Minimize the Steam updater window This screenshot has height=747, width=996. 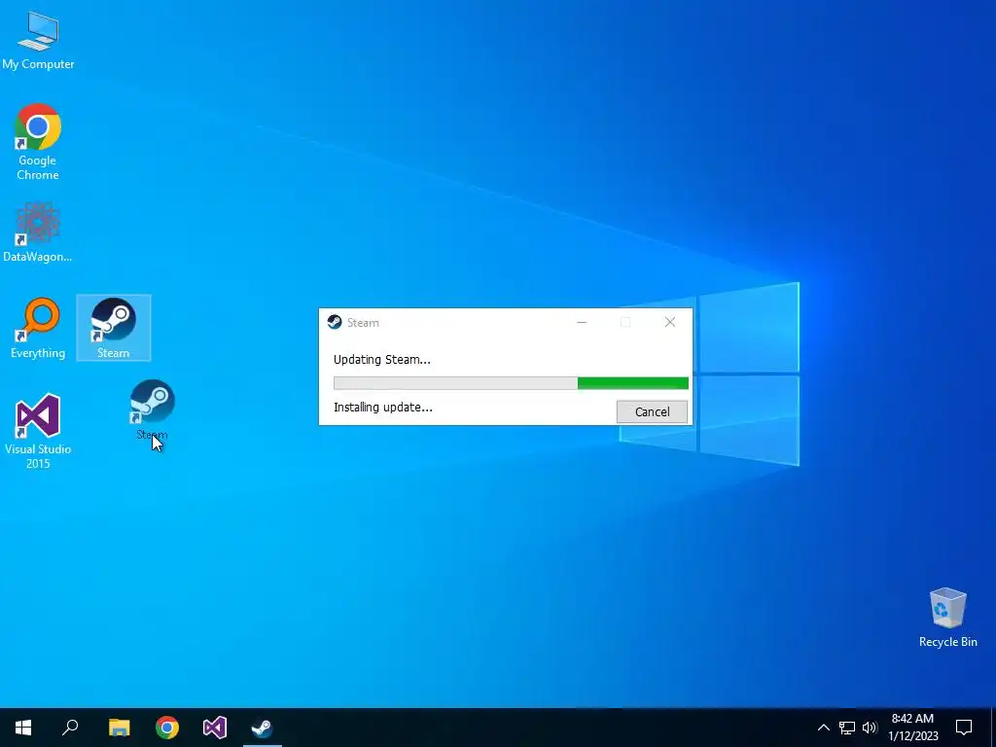coord(582,322)
